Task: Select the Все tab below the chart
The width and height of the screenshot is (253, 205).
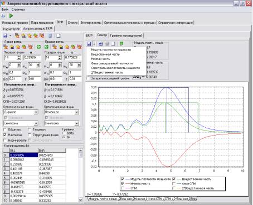Action: (x=193, y=199)
